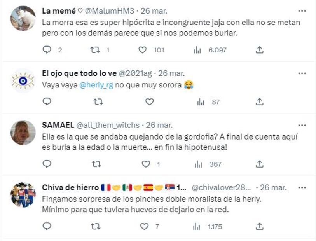The width and height of the screenshot is (316, 241).
Task: Reply to Chiva de hierro's tweet
Action: (x=47, y=226)
